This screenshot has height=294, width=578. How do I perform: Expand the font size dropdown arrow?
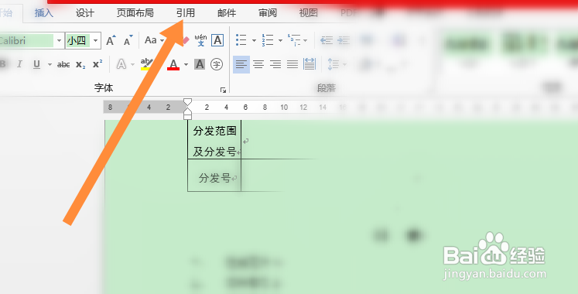(96, 40)
